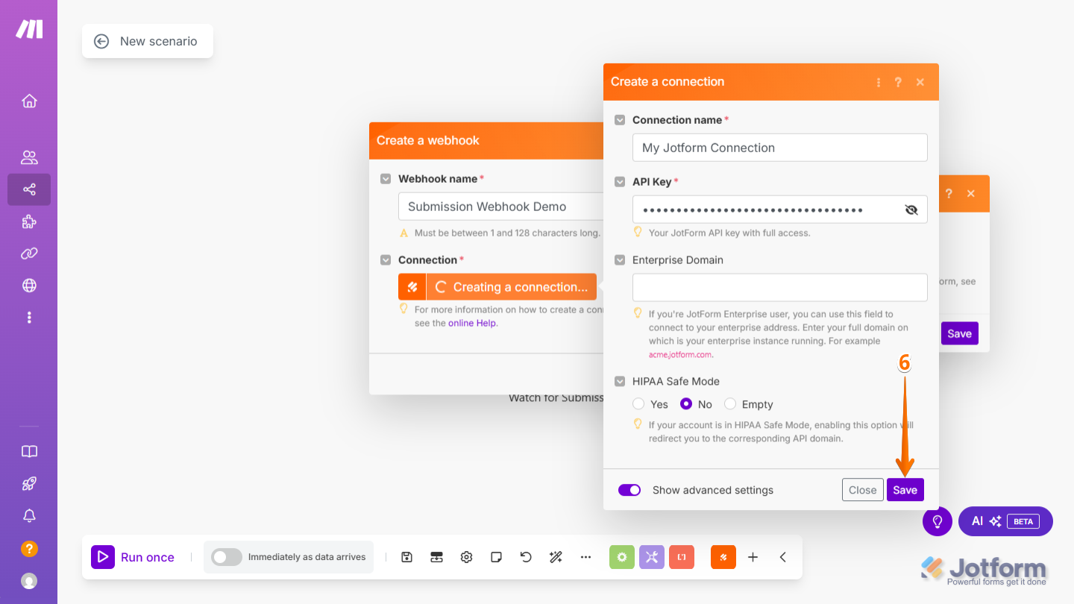Save the connection in Create a connection dialog
This screenshot has height=604, width=1074.
905,490
